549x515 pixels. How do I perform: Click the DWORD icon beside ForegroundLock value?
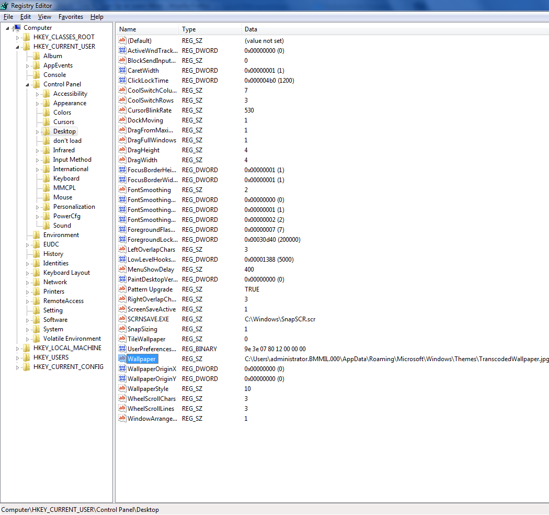122,240
